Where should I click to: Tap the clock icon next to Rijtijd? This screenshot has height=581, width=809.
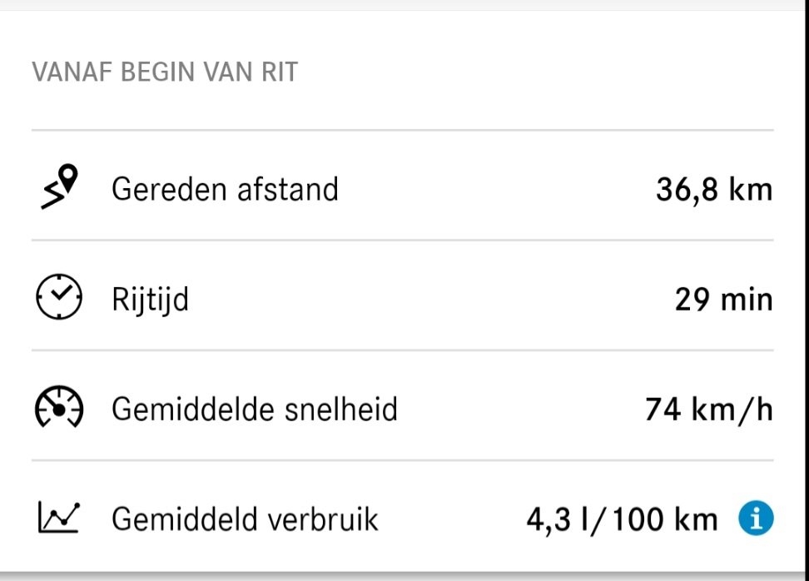point(59,297)
